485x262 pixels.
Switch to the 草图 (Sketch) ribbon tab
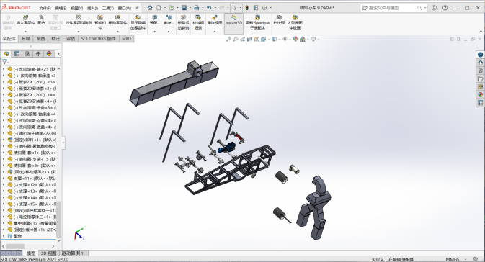40,39
